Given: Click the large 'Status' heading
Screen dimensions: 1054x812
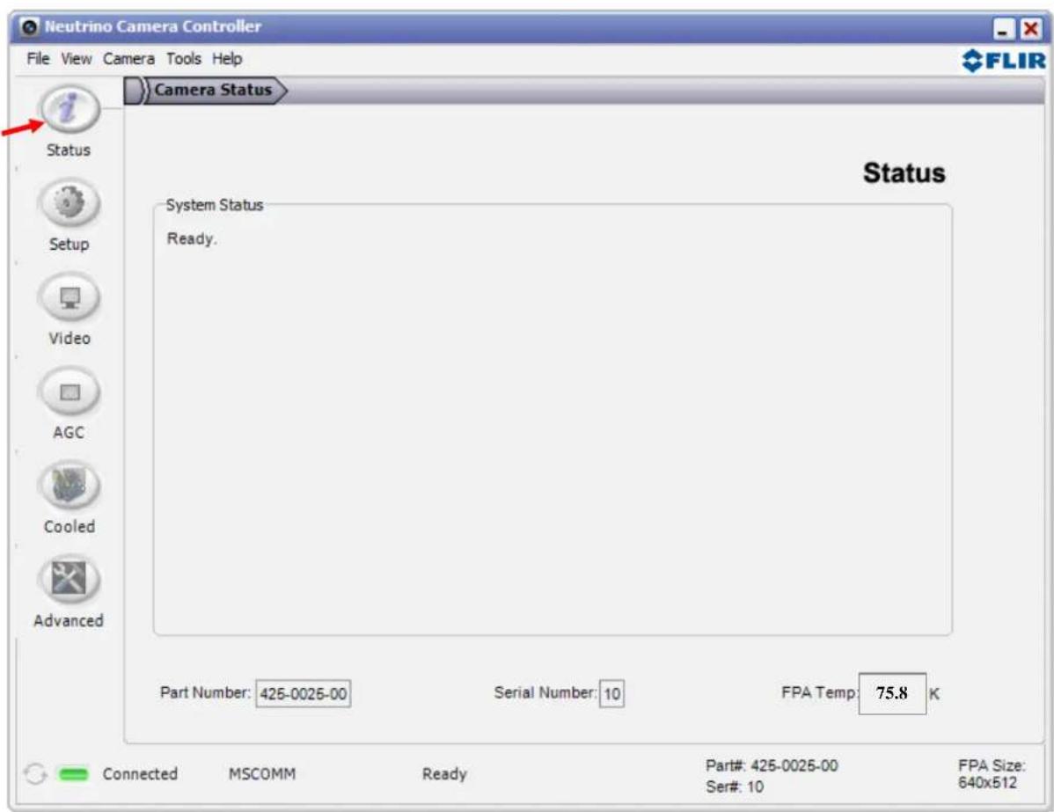Looking at the screenshot, I should (904, 172).
